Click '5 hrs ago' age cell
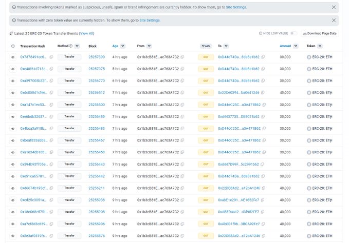Image resolution: width=349 pixels, height=243 pixels. [x=120, y=69]
